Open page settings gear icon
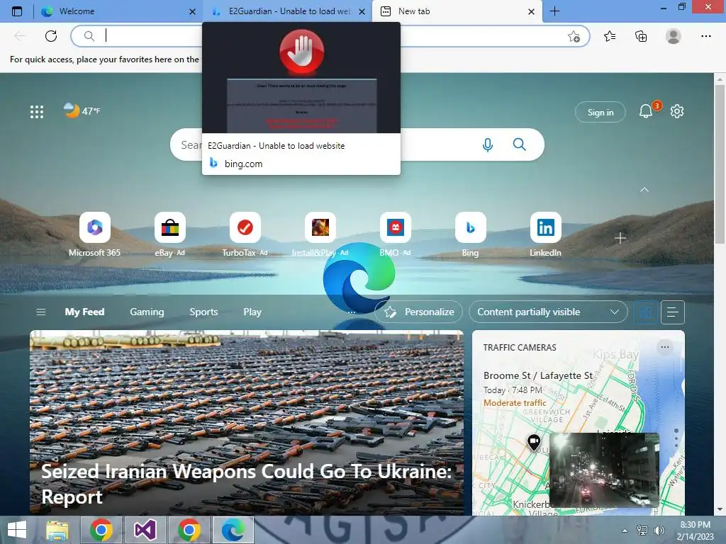The height and width of the screenshot is (544, 726). tap(677, 111)
